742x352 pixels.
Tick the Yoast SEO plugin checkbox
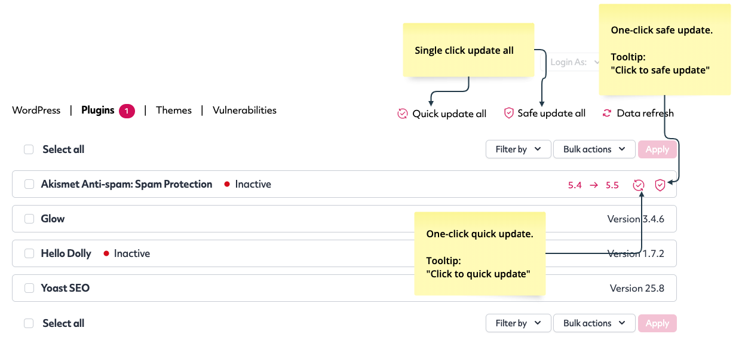tap(29, 288)
